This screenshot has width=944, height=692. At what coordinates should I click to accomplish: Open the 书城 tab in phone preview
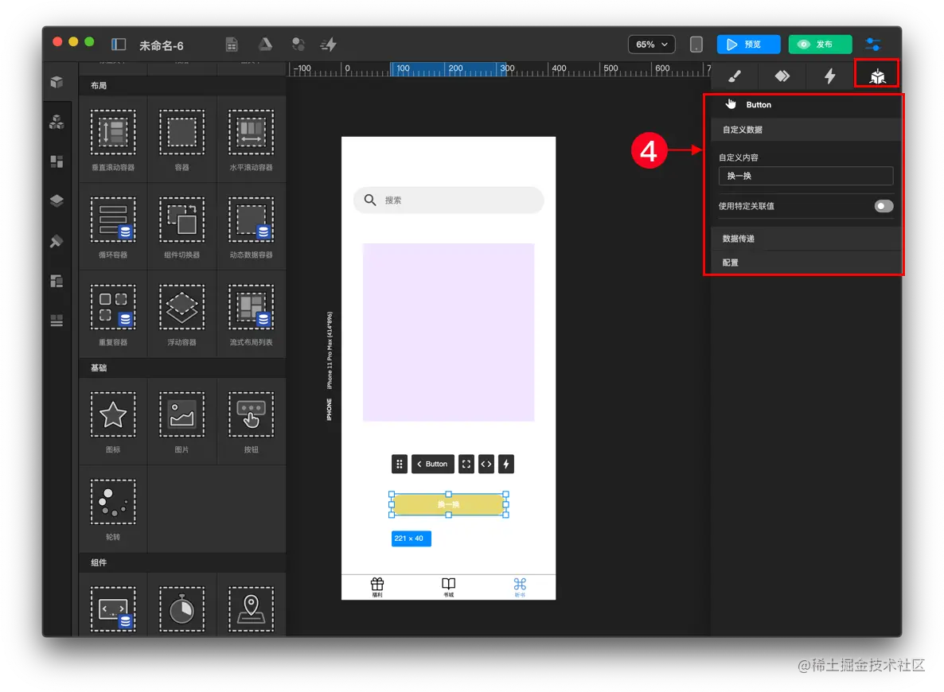click(449, 587)
